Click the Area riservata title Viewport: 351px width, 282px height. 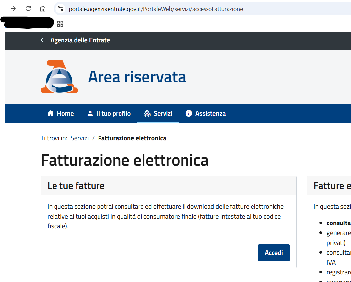pos(137,77)
